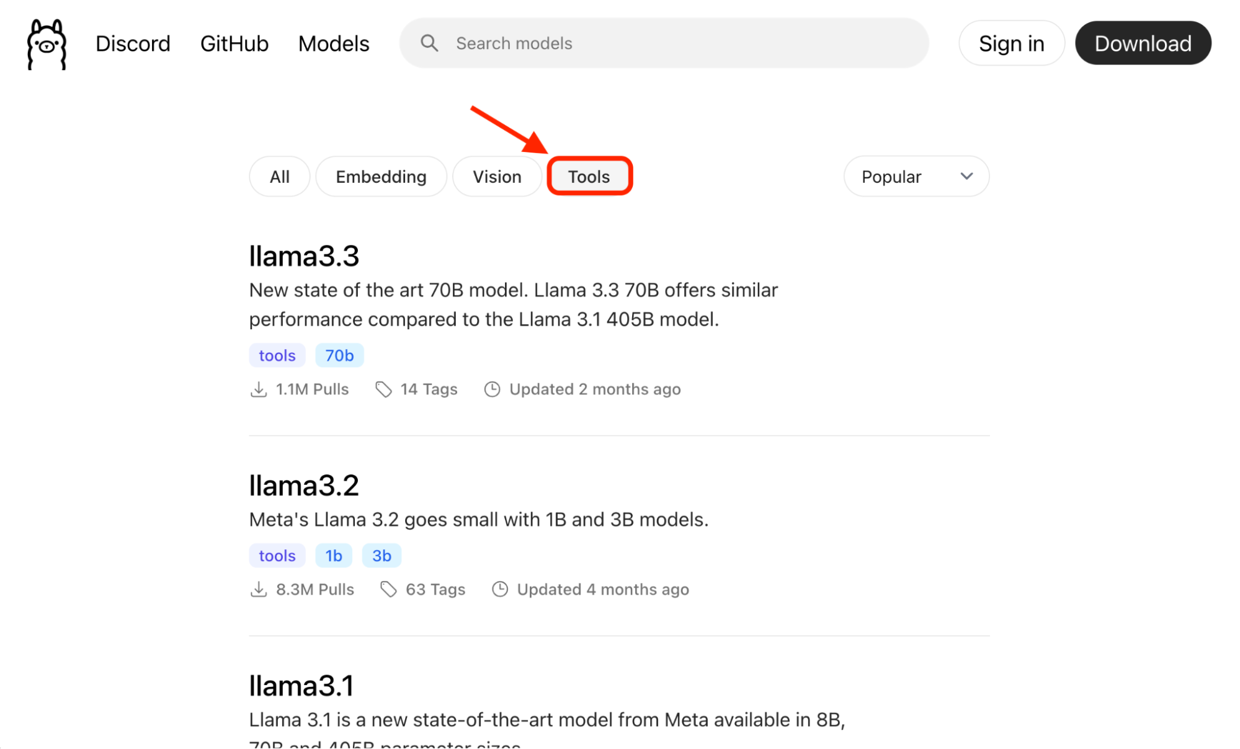
Task: Click the pulls download icon under llama3.3
Action: point(259,389)
